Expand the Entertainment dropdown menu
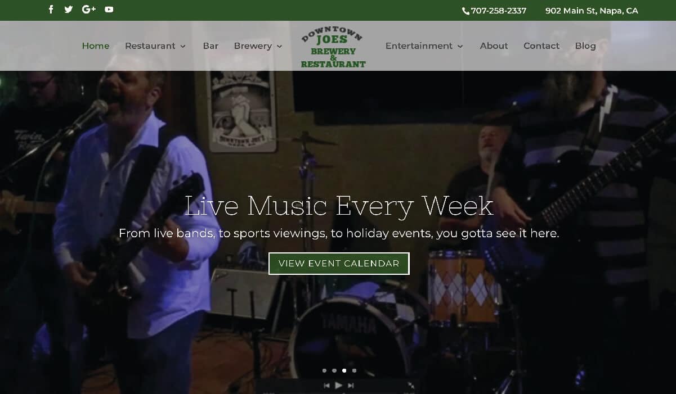The width and height of the screenshot is (676, 394). pyautogui.click(x=424, y=46)
